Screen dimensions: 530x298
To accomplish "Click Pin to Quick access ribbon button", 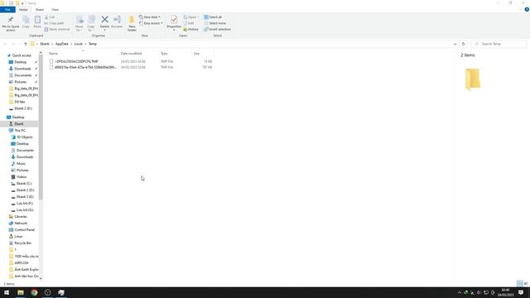I will coord(11,24).
